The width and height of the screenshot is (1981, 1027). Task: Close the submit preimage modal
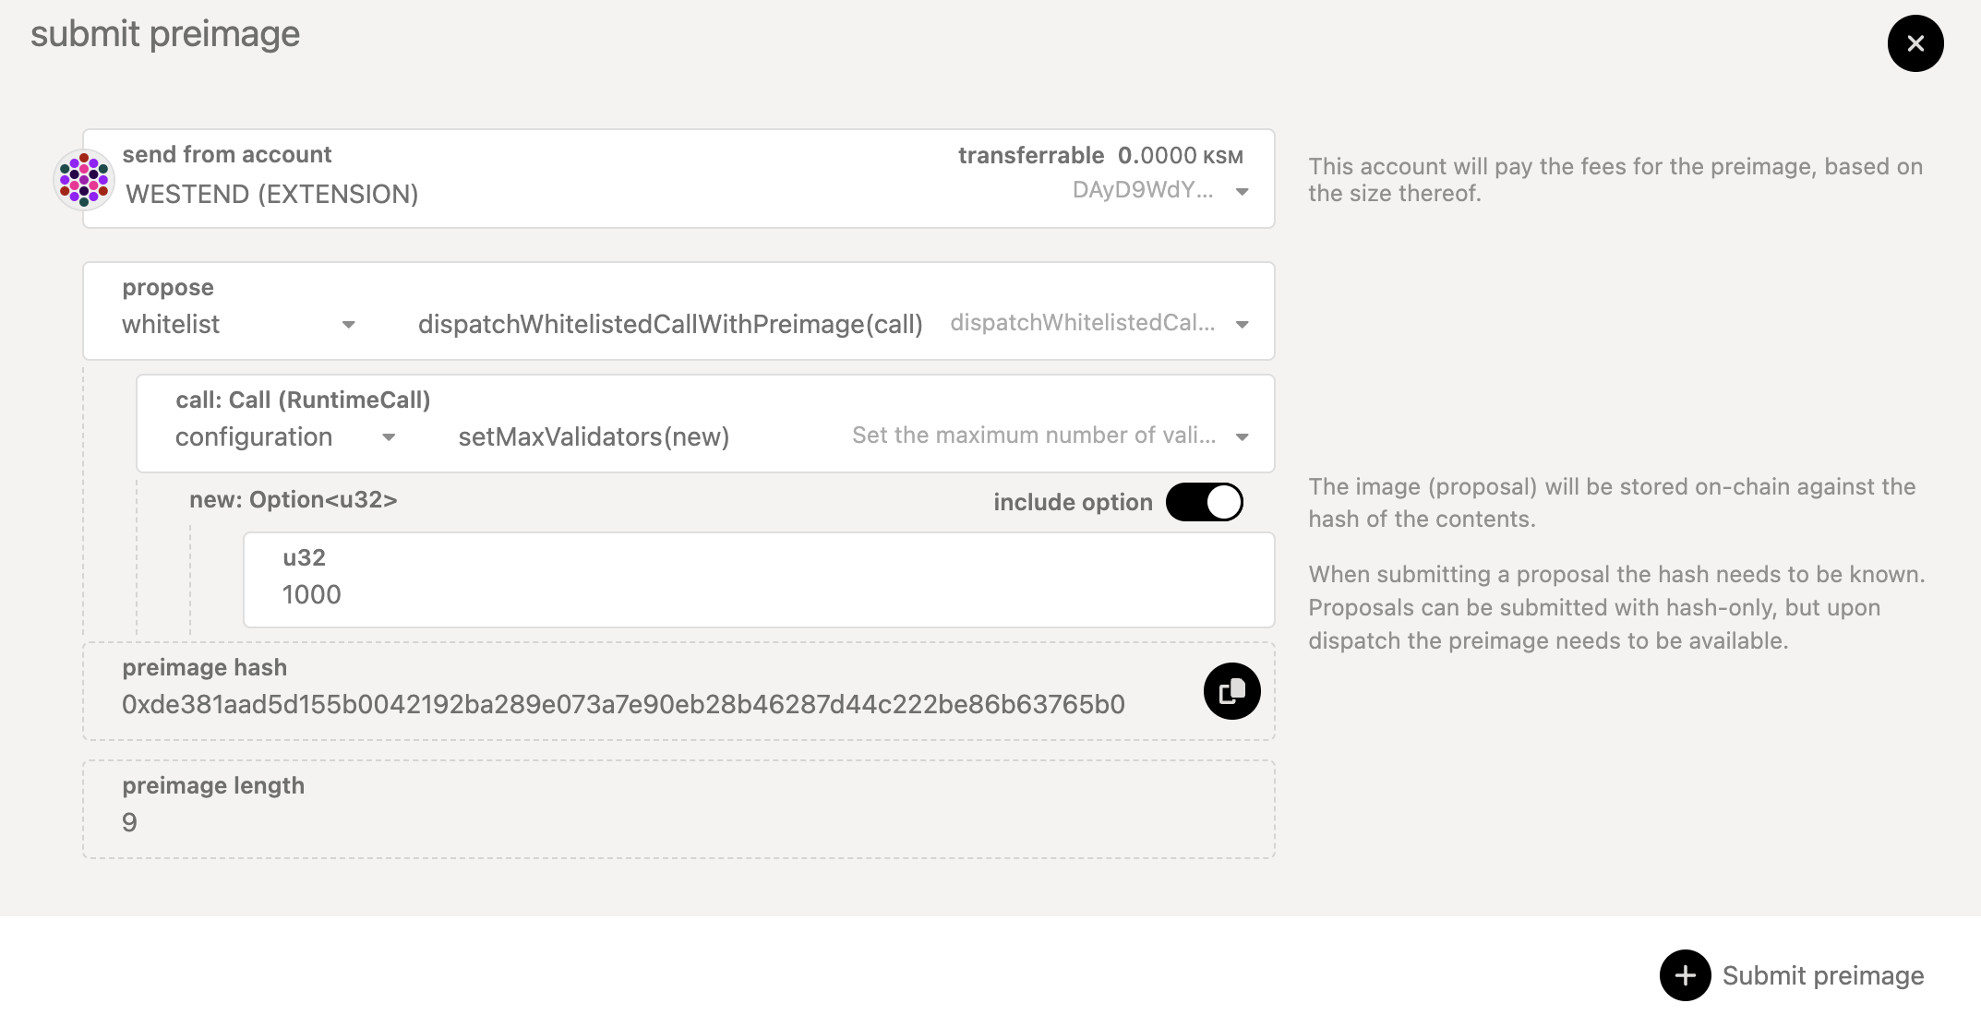coord(1915,42)
